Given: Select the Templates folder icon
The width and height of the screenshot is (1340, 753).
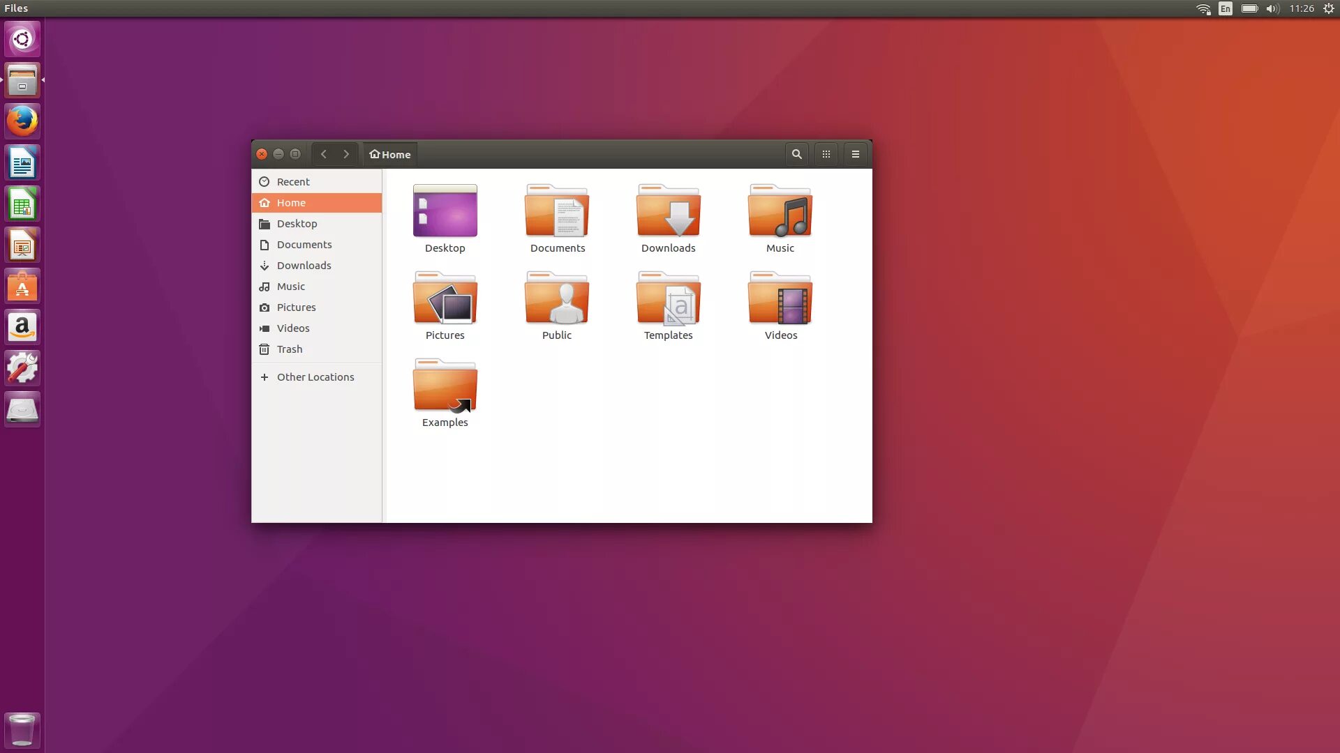Looking at the screenshot, I should tap(668, 299).
